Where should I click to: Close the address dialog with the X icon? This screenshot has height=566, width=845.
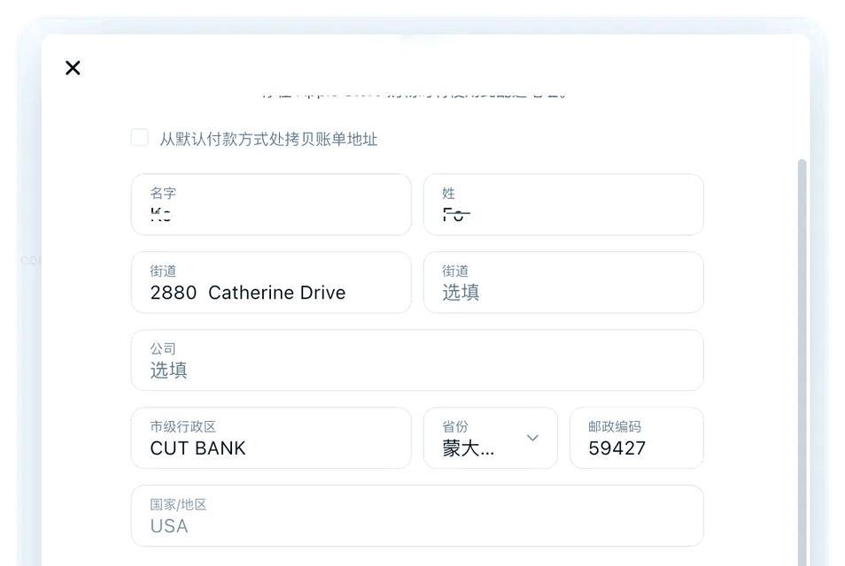73,68
